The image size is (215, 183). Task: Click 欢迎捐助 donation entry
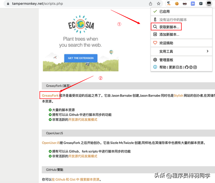[181, 43]
